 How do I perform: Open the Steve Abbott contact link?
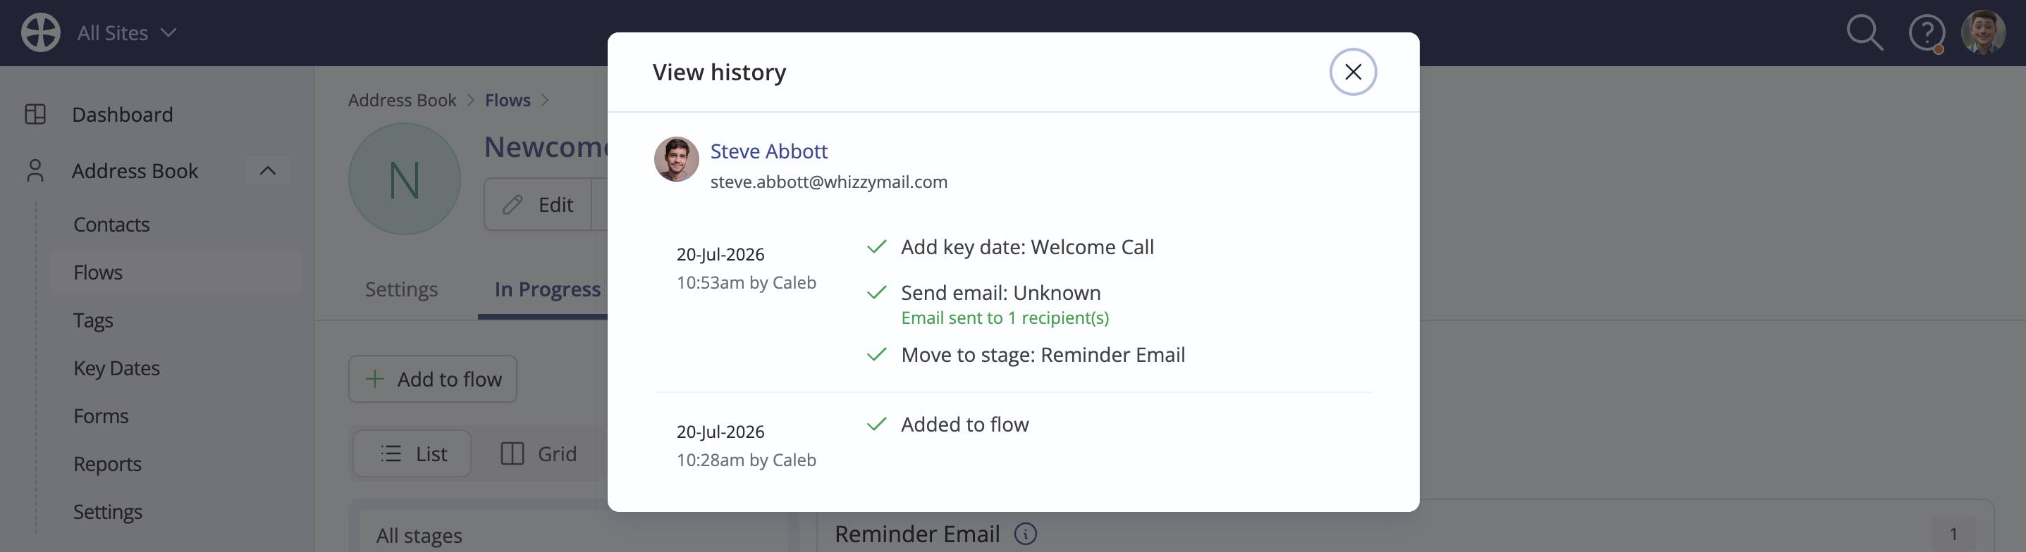point(768,151)
